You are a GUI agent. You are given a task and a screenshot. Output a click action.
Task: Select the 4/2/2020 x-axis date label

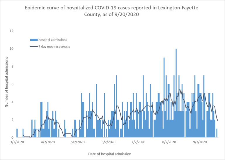click(x=48, y=142)
